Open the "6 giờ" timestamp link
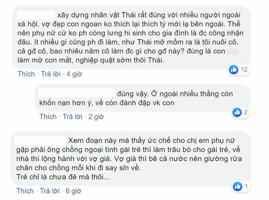Screen dimensions: 269x200 tap(75, 191)
